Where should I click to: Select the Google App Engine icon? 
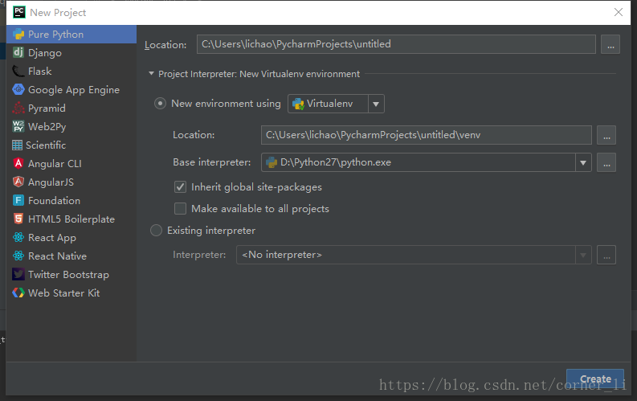coord(18,89)
